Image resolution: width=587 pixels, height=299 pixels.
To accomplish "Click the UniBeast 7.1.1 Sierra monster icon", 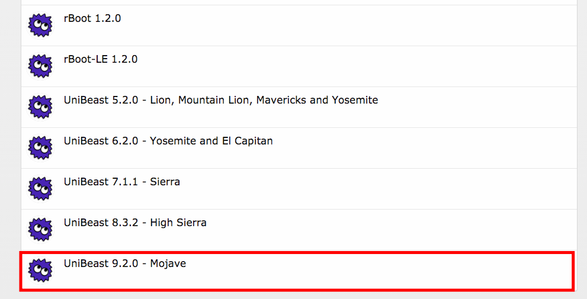I will click(40, 189).
